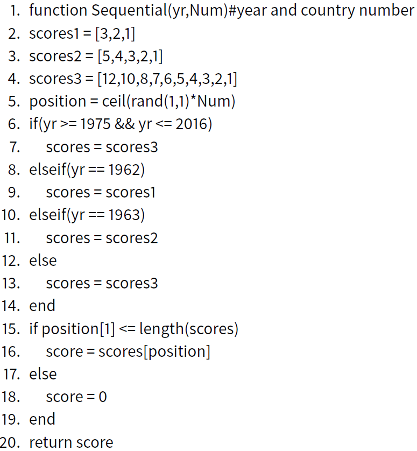Click the else keyword on line 17

click(43, 374)
